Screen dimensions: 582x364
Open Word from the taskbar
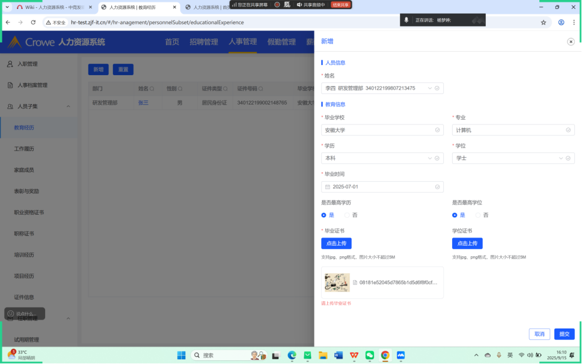click(338, 356)
